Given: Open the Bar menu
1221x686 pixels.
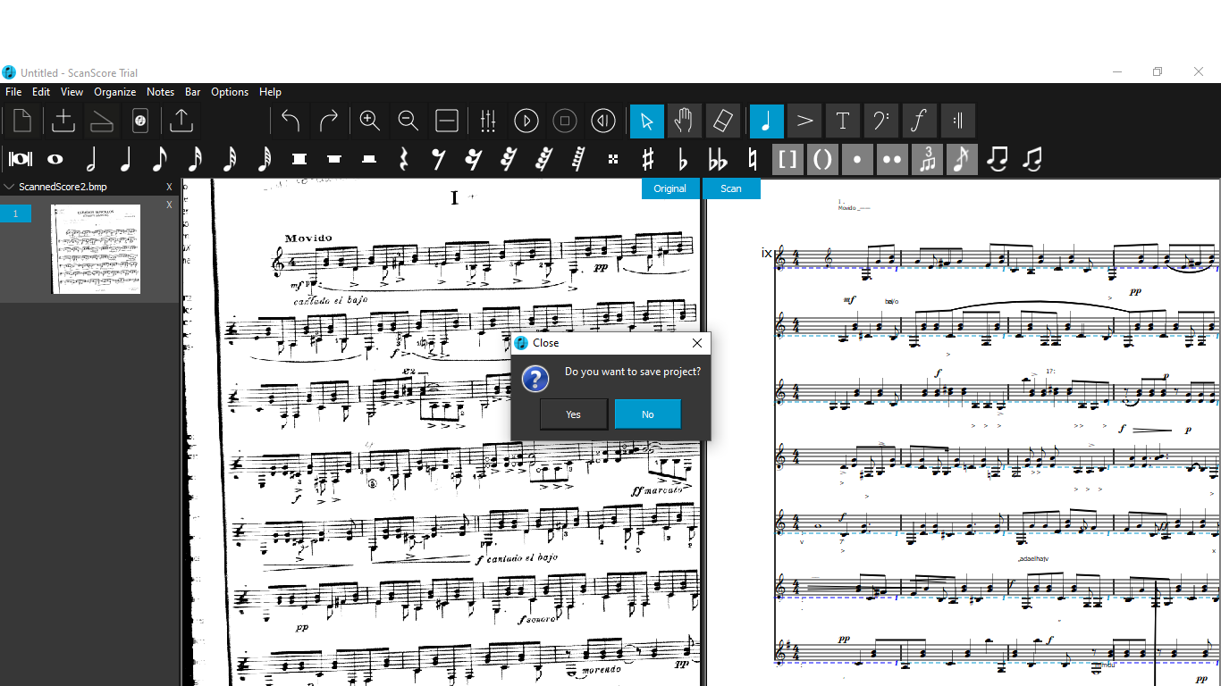Looking at the screenshot, I should tap(193, 92).
